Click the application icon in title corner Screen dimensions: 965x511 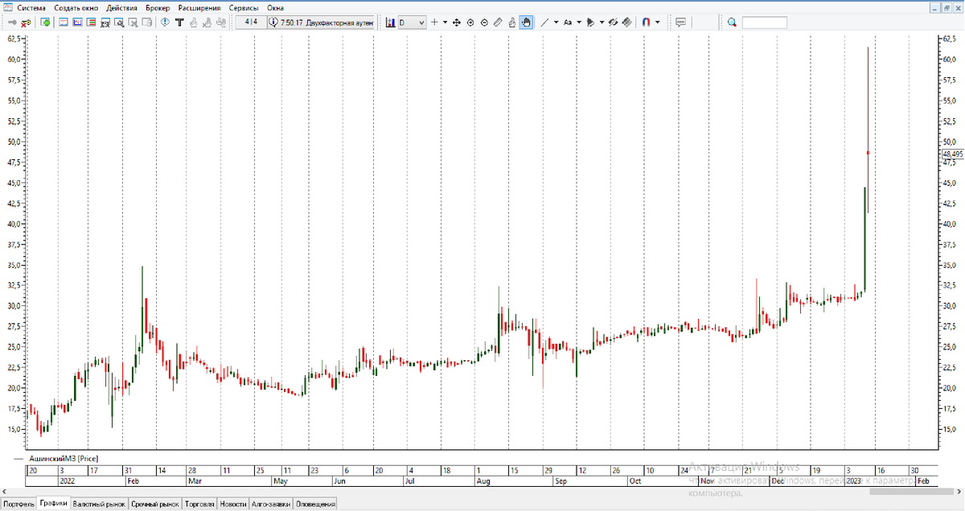pos(6,7)
